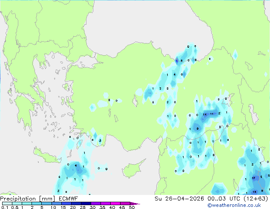The width and height of the screenshot is (270, 209).
Task: Click the '25' legend scale label
Action: tap(83, 207)
